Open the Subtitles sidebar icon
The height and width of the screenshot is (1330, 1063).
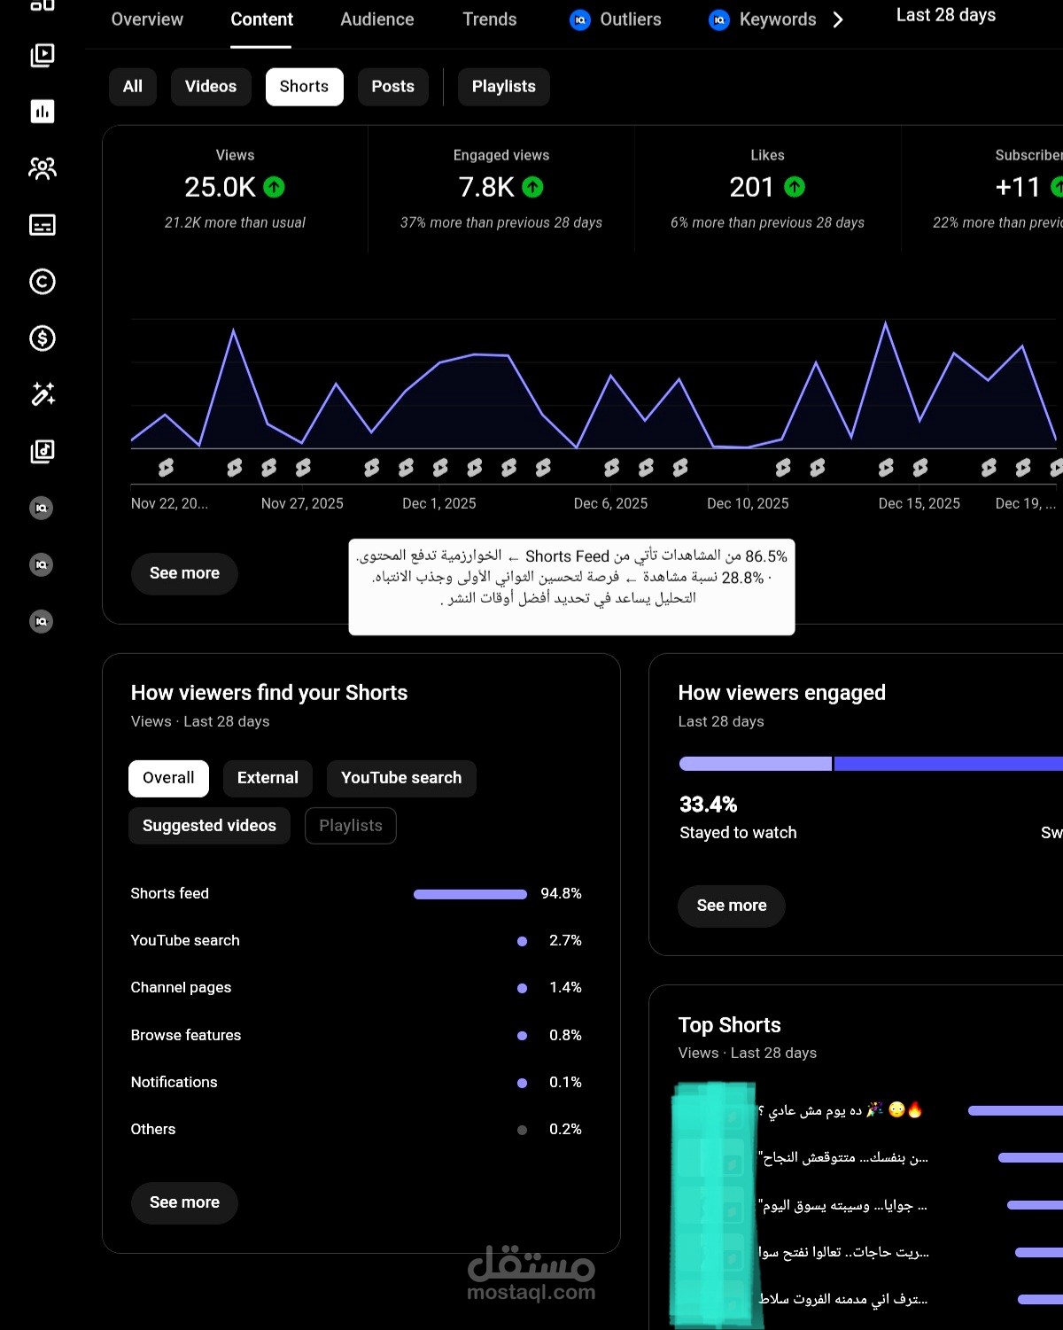(43, 225)
